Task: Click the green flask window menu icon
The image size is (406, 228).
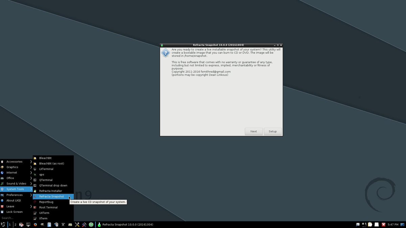Action: tap(162, 45)
